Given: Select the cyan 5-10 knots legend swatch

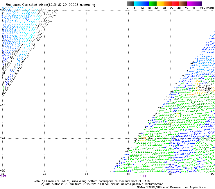Looking at the screenshot, I should click(x=138, y=3).
